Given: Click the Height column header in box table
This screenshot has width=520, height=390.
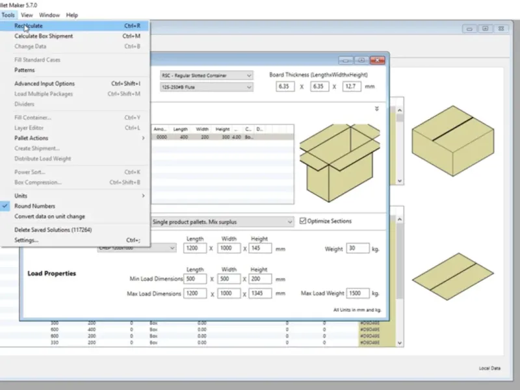Looking at the screenshot, I should tap(222, 129).
